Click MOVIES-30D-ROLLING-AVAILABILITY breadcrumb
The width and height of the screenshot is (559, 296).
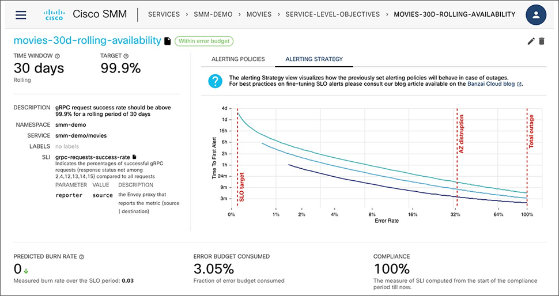(x=455, y=14)
